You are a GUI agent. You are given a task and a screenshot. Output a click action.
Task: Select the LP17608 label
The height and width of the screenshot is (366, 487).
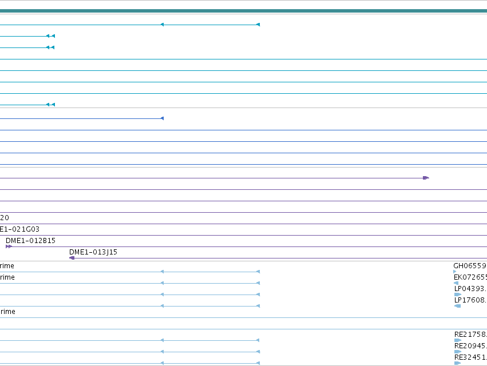(x=470, y=300)
